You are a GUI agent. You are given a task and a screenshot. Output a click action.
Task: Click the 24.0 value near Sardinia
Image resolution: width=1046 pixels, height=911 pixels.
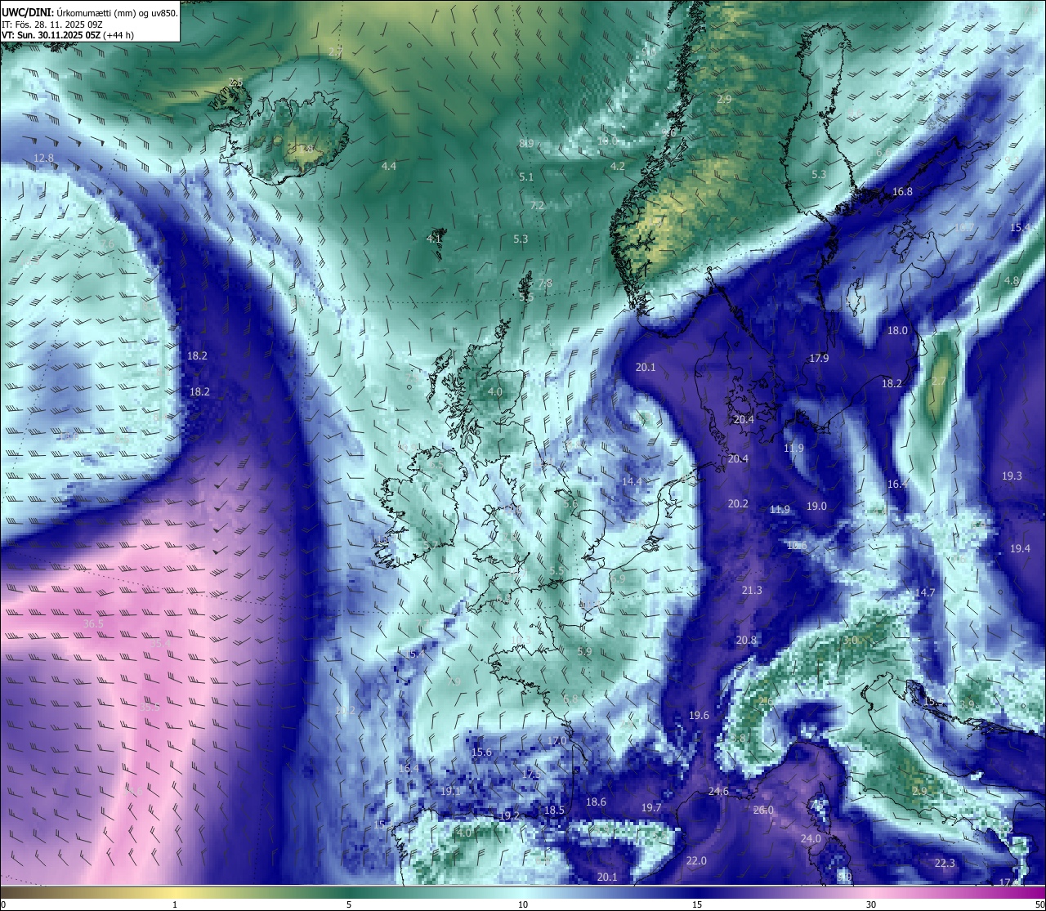pos(811,839)
